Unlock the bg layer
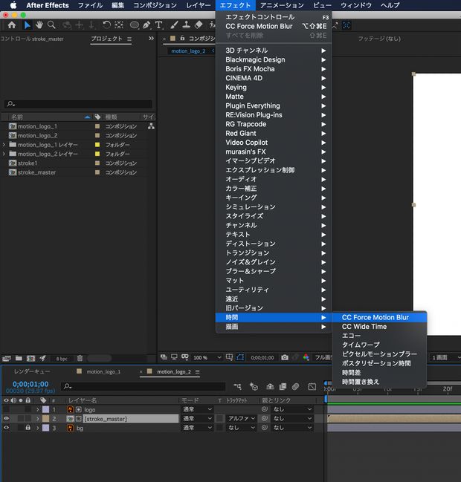The height and width of the screenshot is (482, 461). point(28,428)
